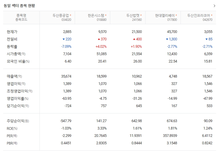Select current price 45,700

pyautogui.click(x=172, y=32)
